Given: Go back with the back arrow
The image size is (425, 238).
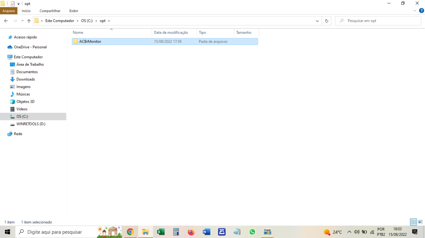Looking at the screenshot, I should pos(6,21).
